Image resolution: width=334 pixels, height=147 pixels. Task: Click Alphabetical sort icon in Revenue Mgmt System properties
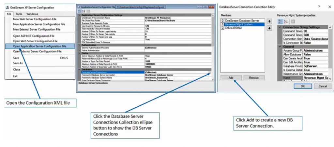tap(286, 21)
